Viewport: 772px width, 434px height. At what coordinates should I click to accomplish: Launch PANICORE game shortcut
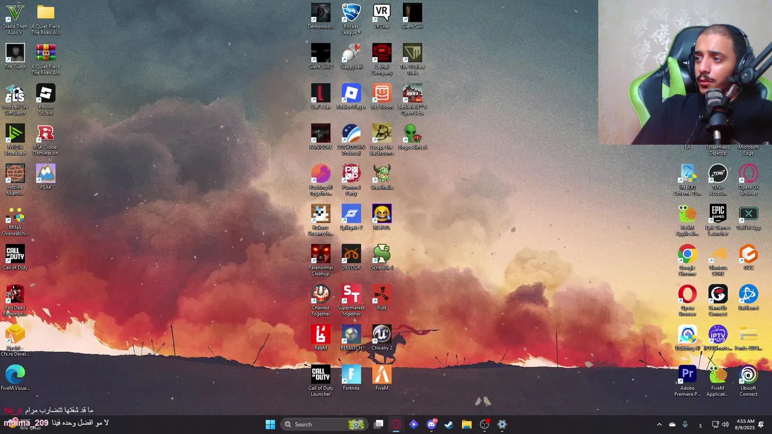[x=321, y=136]
